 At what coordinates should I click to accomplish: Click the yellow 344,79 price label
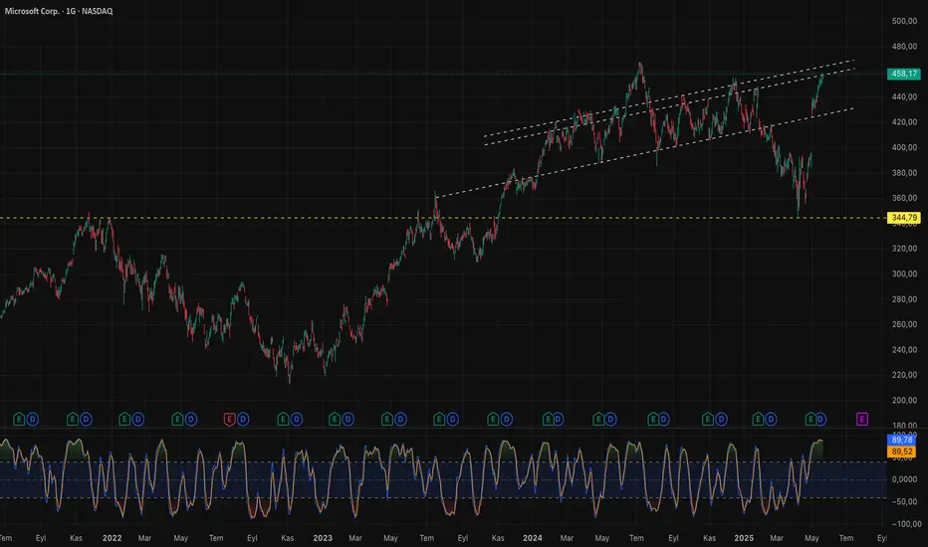pyautogui.click(x=904, y=218)
